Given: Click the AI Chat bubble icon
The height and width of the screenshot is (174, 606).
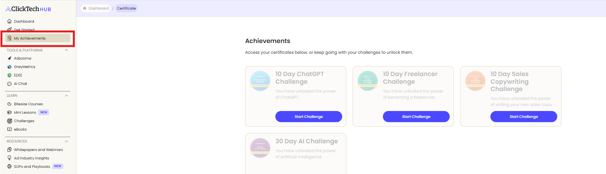Looking at the screenshot, I should [x=10, y=84].
